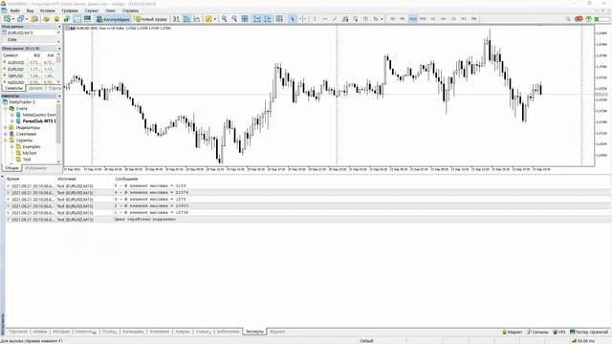Select the text label drawing tool
Screen dimensions: 612x344
tap(365, 19)
